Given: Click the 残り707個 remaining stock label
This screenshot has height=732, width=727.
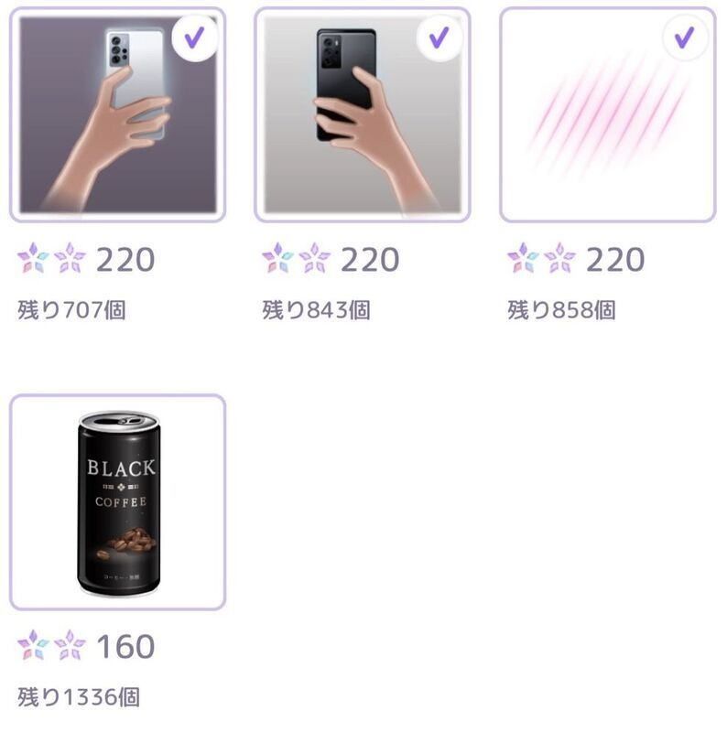Looking at the screenshot, I should tap(71, 310).
